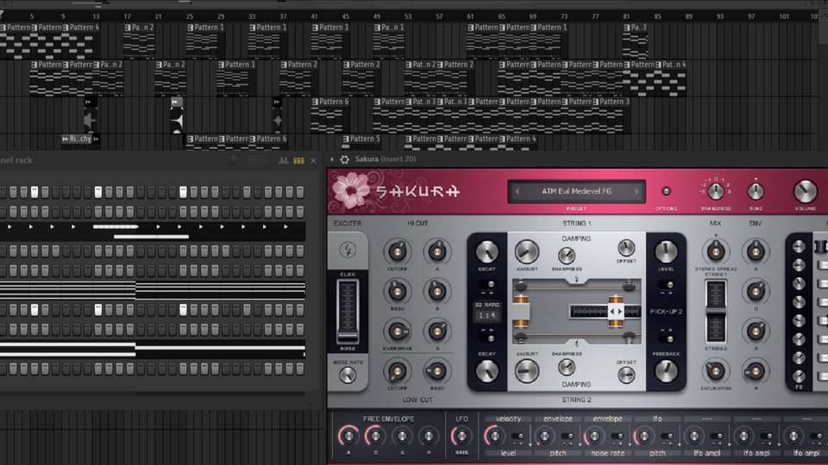The width and height of the screenshot is (828, 465).
Task: Open Sakura plugin gear settings icon
Action: [345, 159]
